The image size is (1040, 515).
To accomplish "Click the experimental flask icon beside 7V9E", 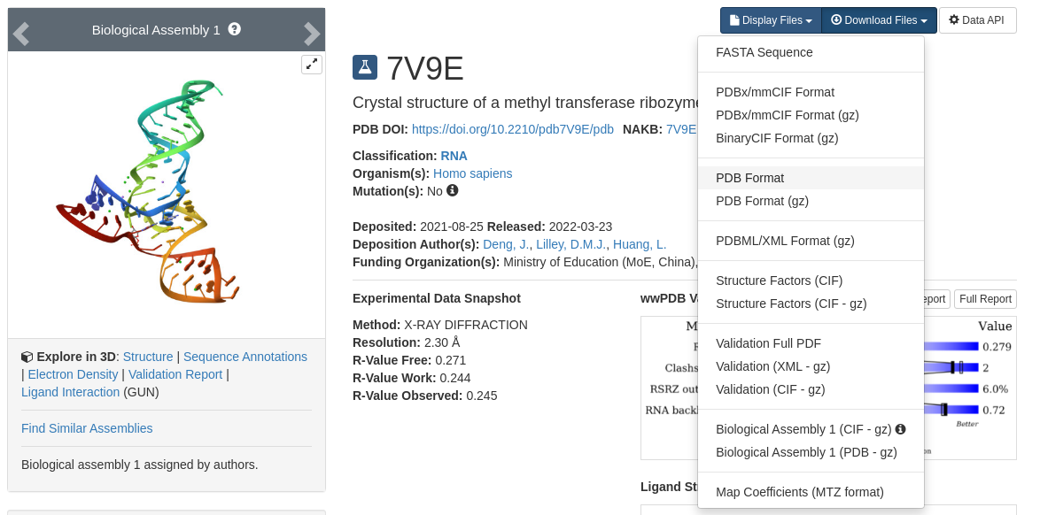I will click(x=365, y=67).
